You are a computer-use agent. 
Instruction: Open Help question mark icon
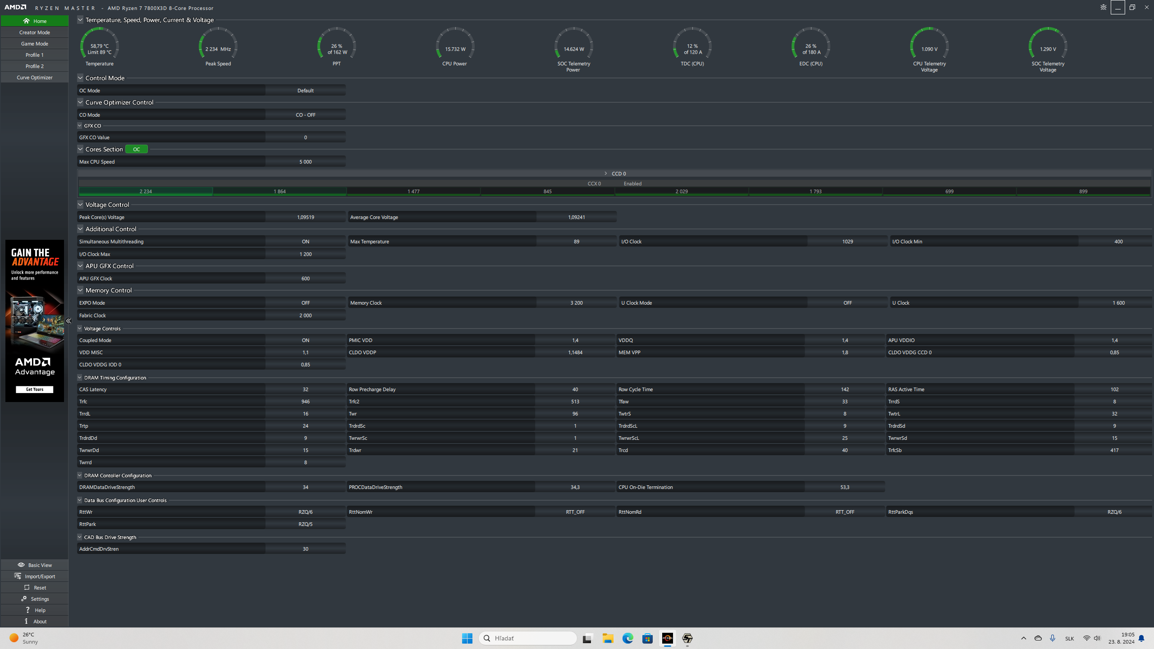point(27,610)
